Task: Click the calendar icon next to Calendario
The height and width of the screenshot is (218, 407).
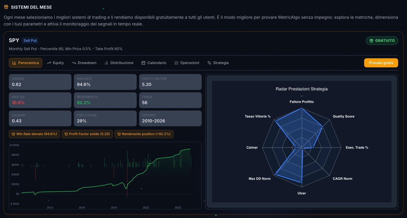Action: [x=143, y=63]
